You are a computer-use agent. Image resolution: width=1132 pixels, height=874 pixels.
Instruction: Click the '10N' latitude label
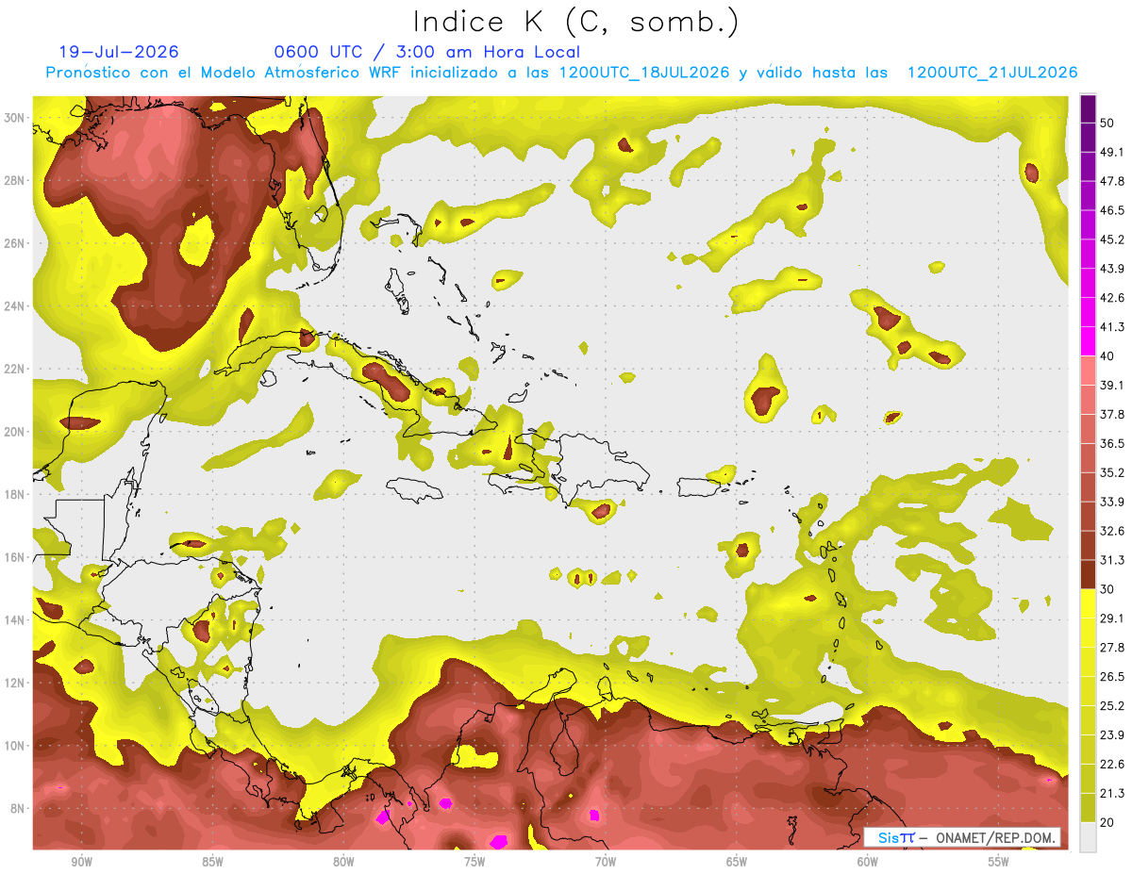(15, 746)
